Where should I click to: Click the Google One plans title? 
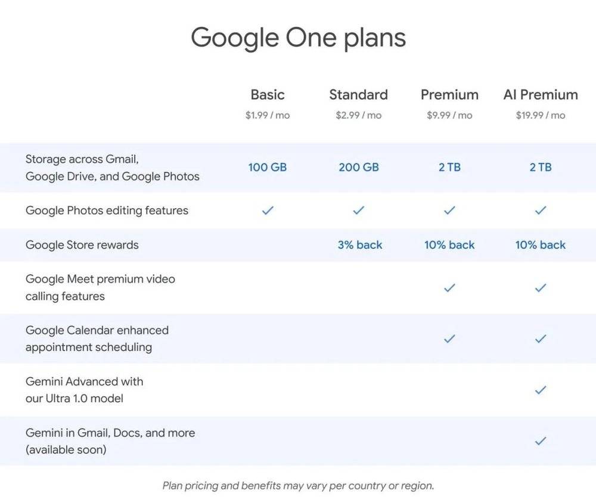(298, 38)
